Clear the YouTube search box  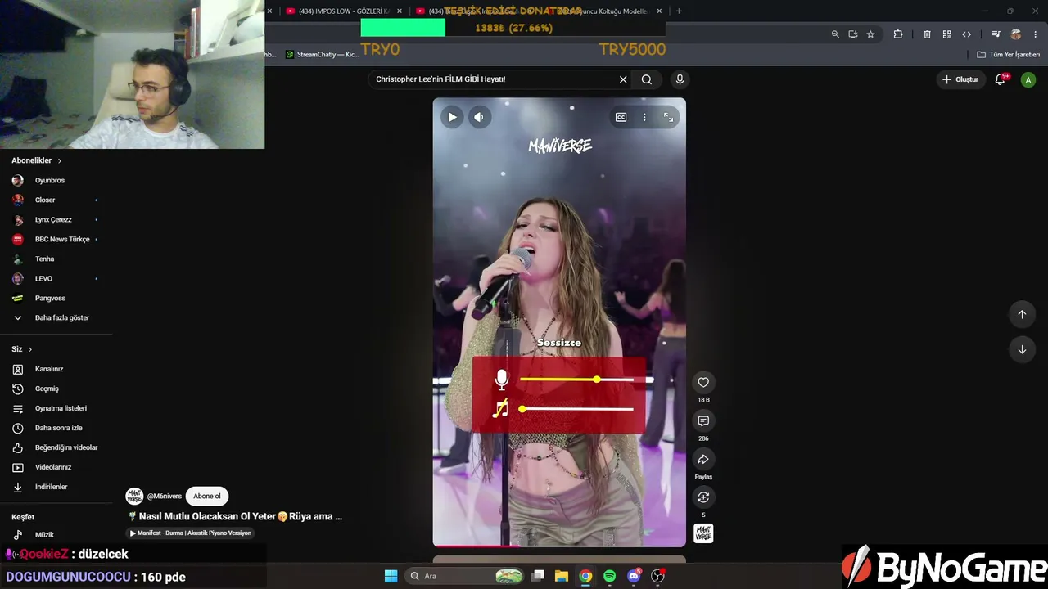(623, 79)
